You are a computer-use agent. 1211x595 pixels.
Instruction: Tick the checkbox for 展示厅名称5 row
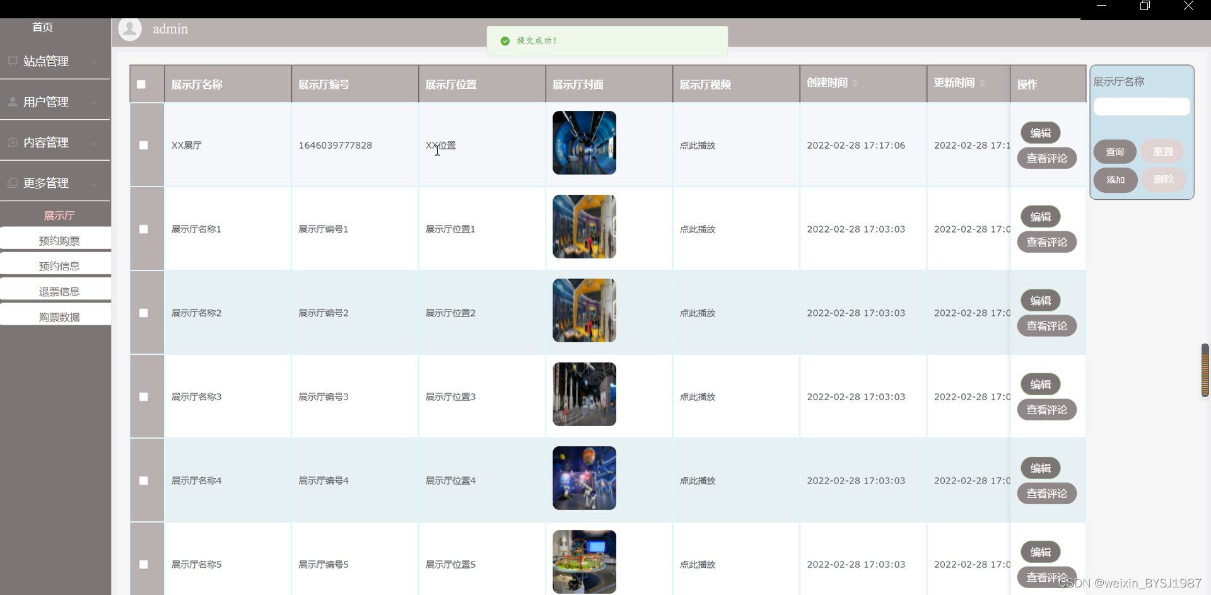[x=144, y=564]
